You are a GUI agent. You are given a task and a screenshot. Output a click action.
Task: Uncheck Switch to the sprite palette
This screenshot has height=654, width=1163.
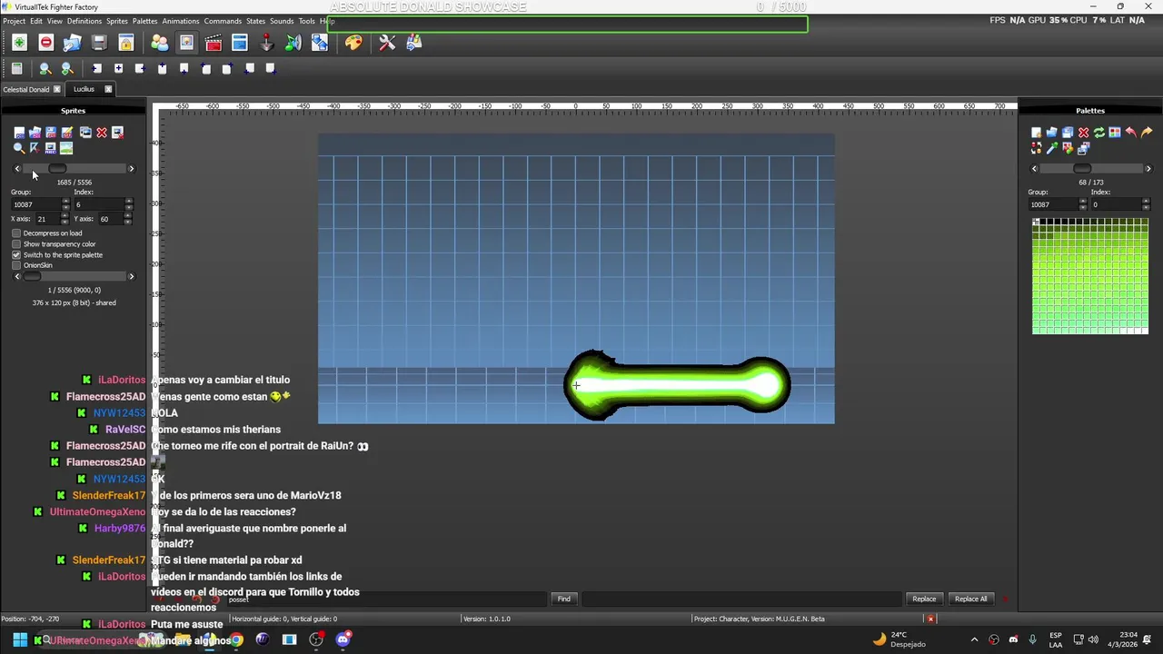[16, 255]
